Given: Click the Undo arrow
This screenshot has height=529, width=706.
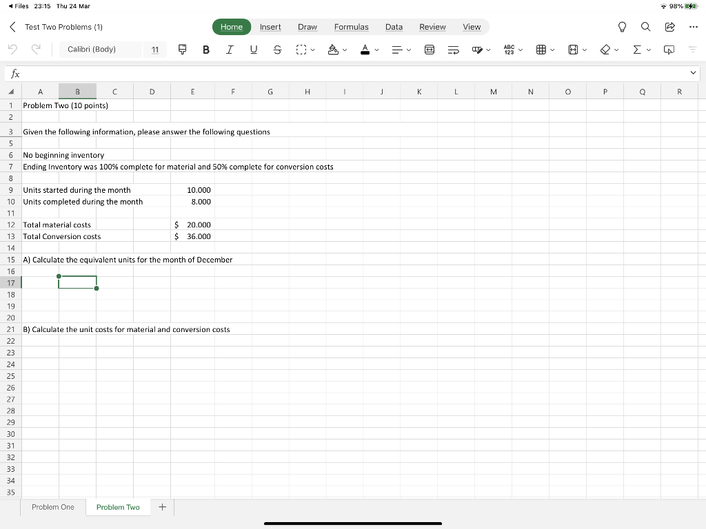Looking at the screenshot, I should (12, 50).
